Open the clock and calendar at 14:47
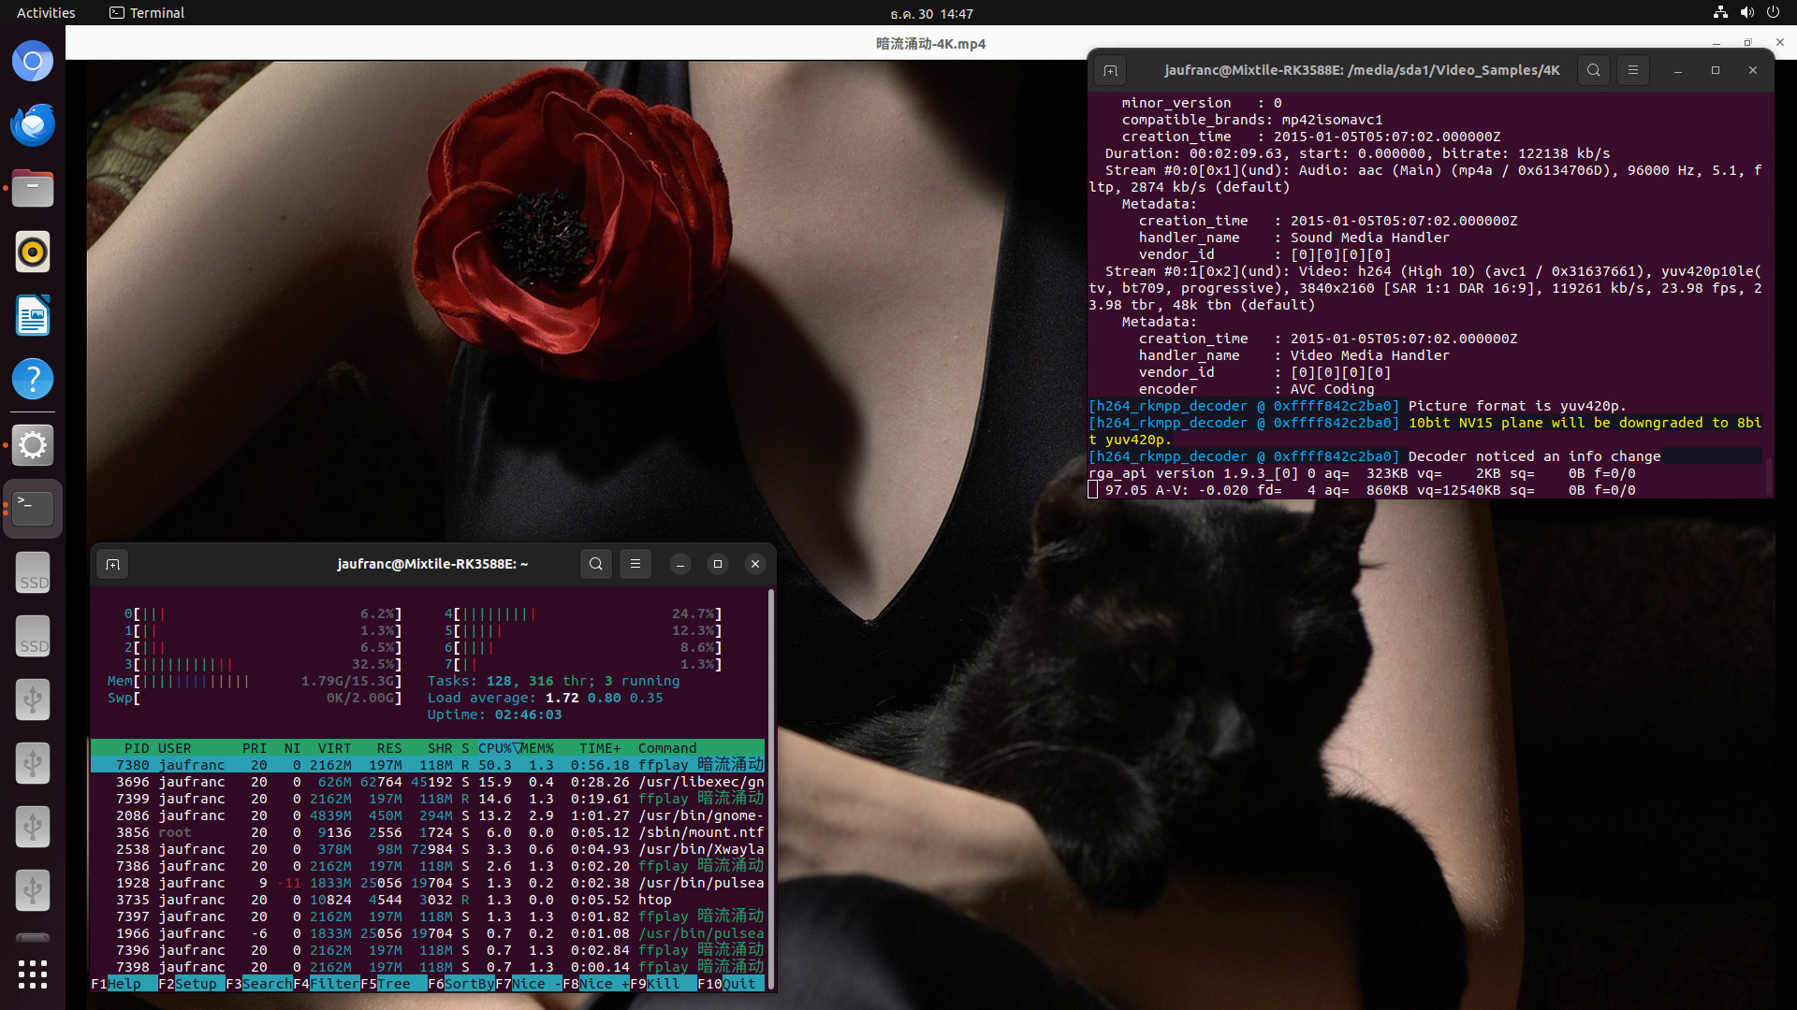Viewport: 1797px width, 1010px height. tap(931, 14)
